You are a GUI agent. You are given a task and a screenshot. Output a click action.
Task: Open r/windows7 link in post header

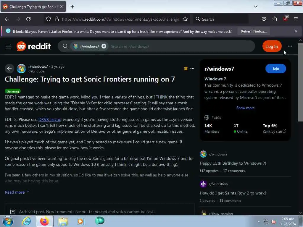click(x=38, y=67)
